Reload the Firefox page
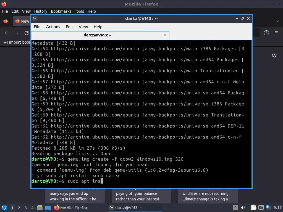 tap(27, 33)
